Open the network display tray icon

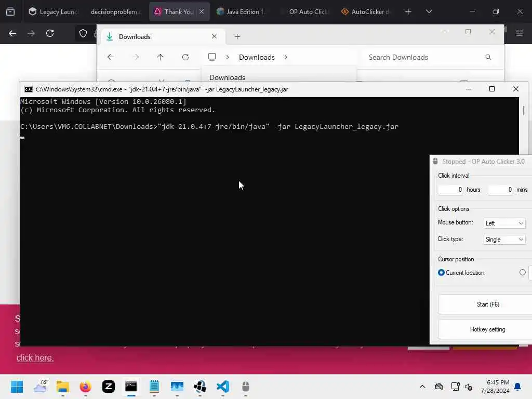pos(455,387)
